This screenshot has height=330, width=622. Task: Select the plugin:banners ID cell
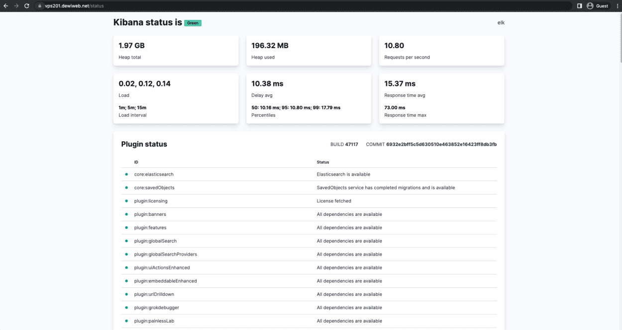(150, 214)
